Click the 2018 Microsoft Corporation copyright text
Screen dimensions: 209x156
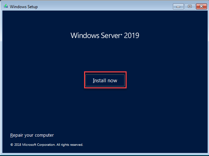tap(47, 145)
